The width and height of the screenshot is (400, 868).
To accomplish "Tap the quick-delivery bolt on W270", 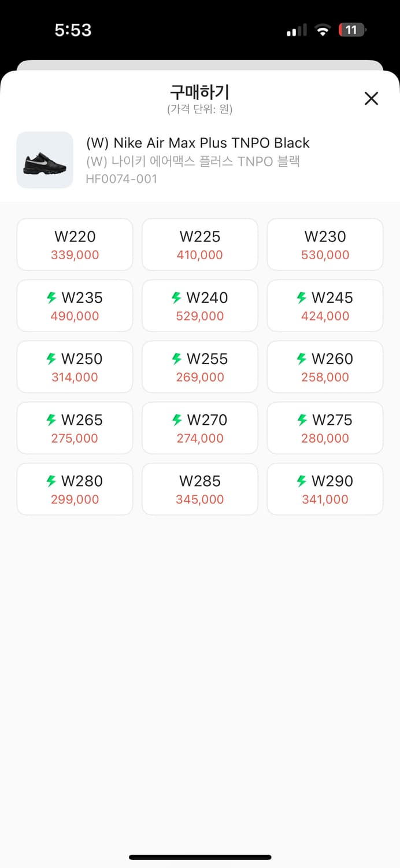I will tap(177, 420).
